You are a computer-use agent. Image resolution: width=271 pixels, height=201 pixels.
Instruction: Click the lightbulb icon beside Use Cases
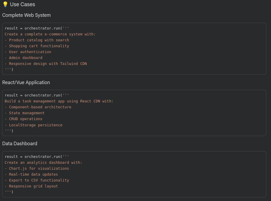[5, 4]
